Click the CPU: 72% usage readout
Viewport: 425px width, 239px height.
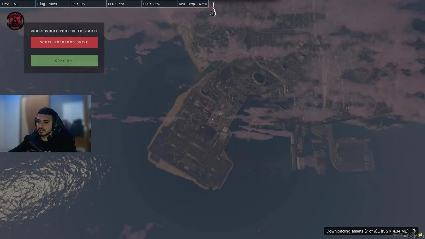coord(124,4)
